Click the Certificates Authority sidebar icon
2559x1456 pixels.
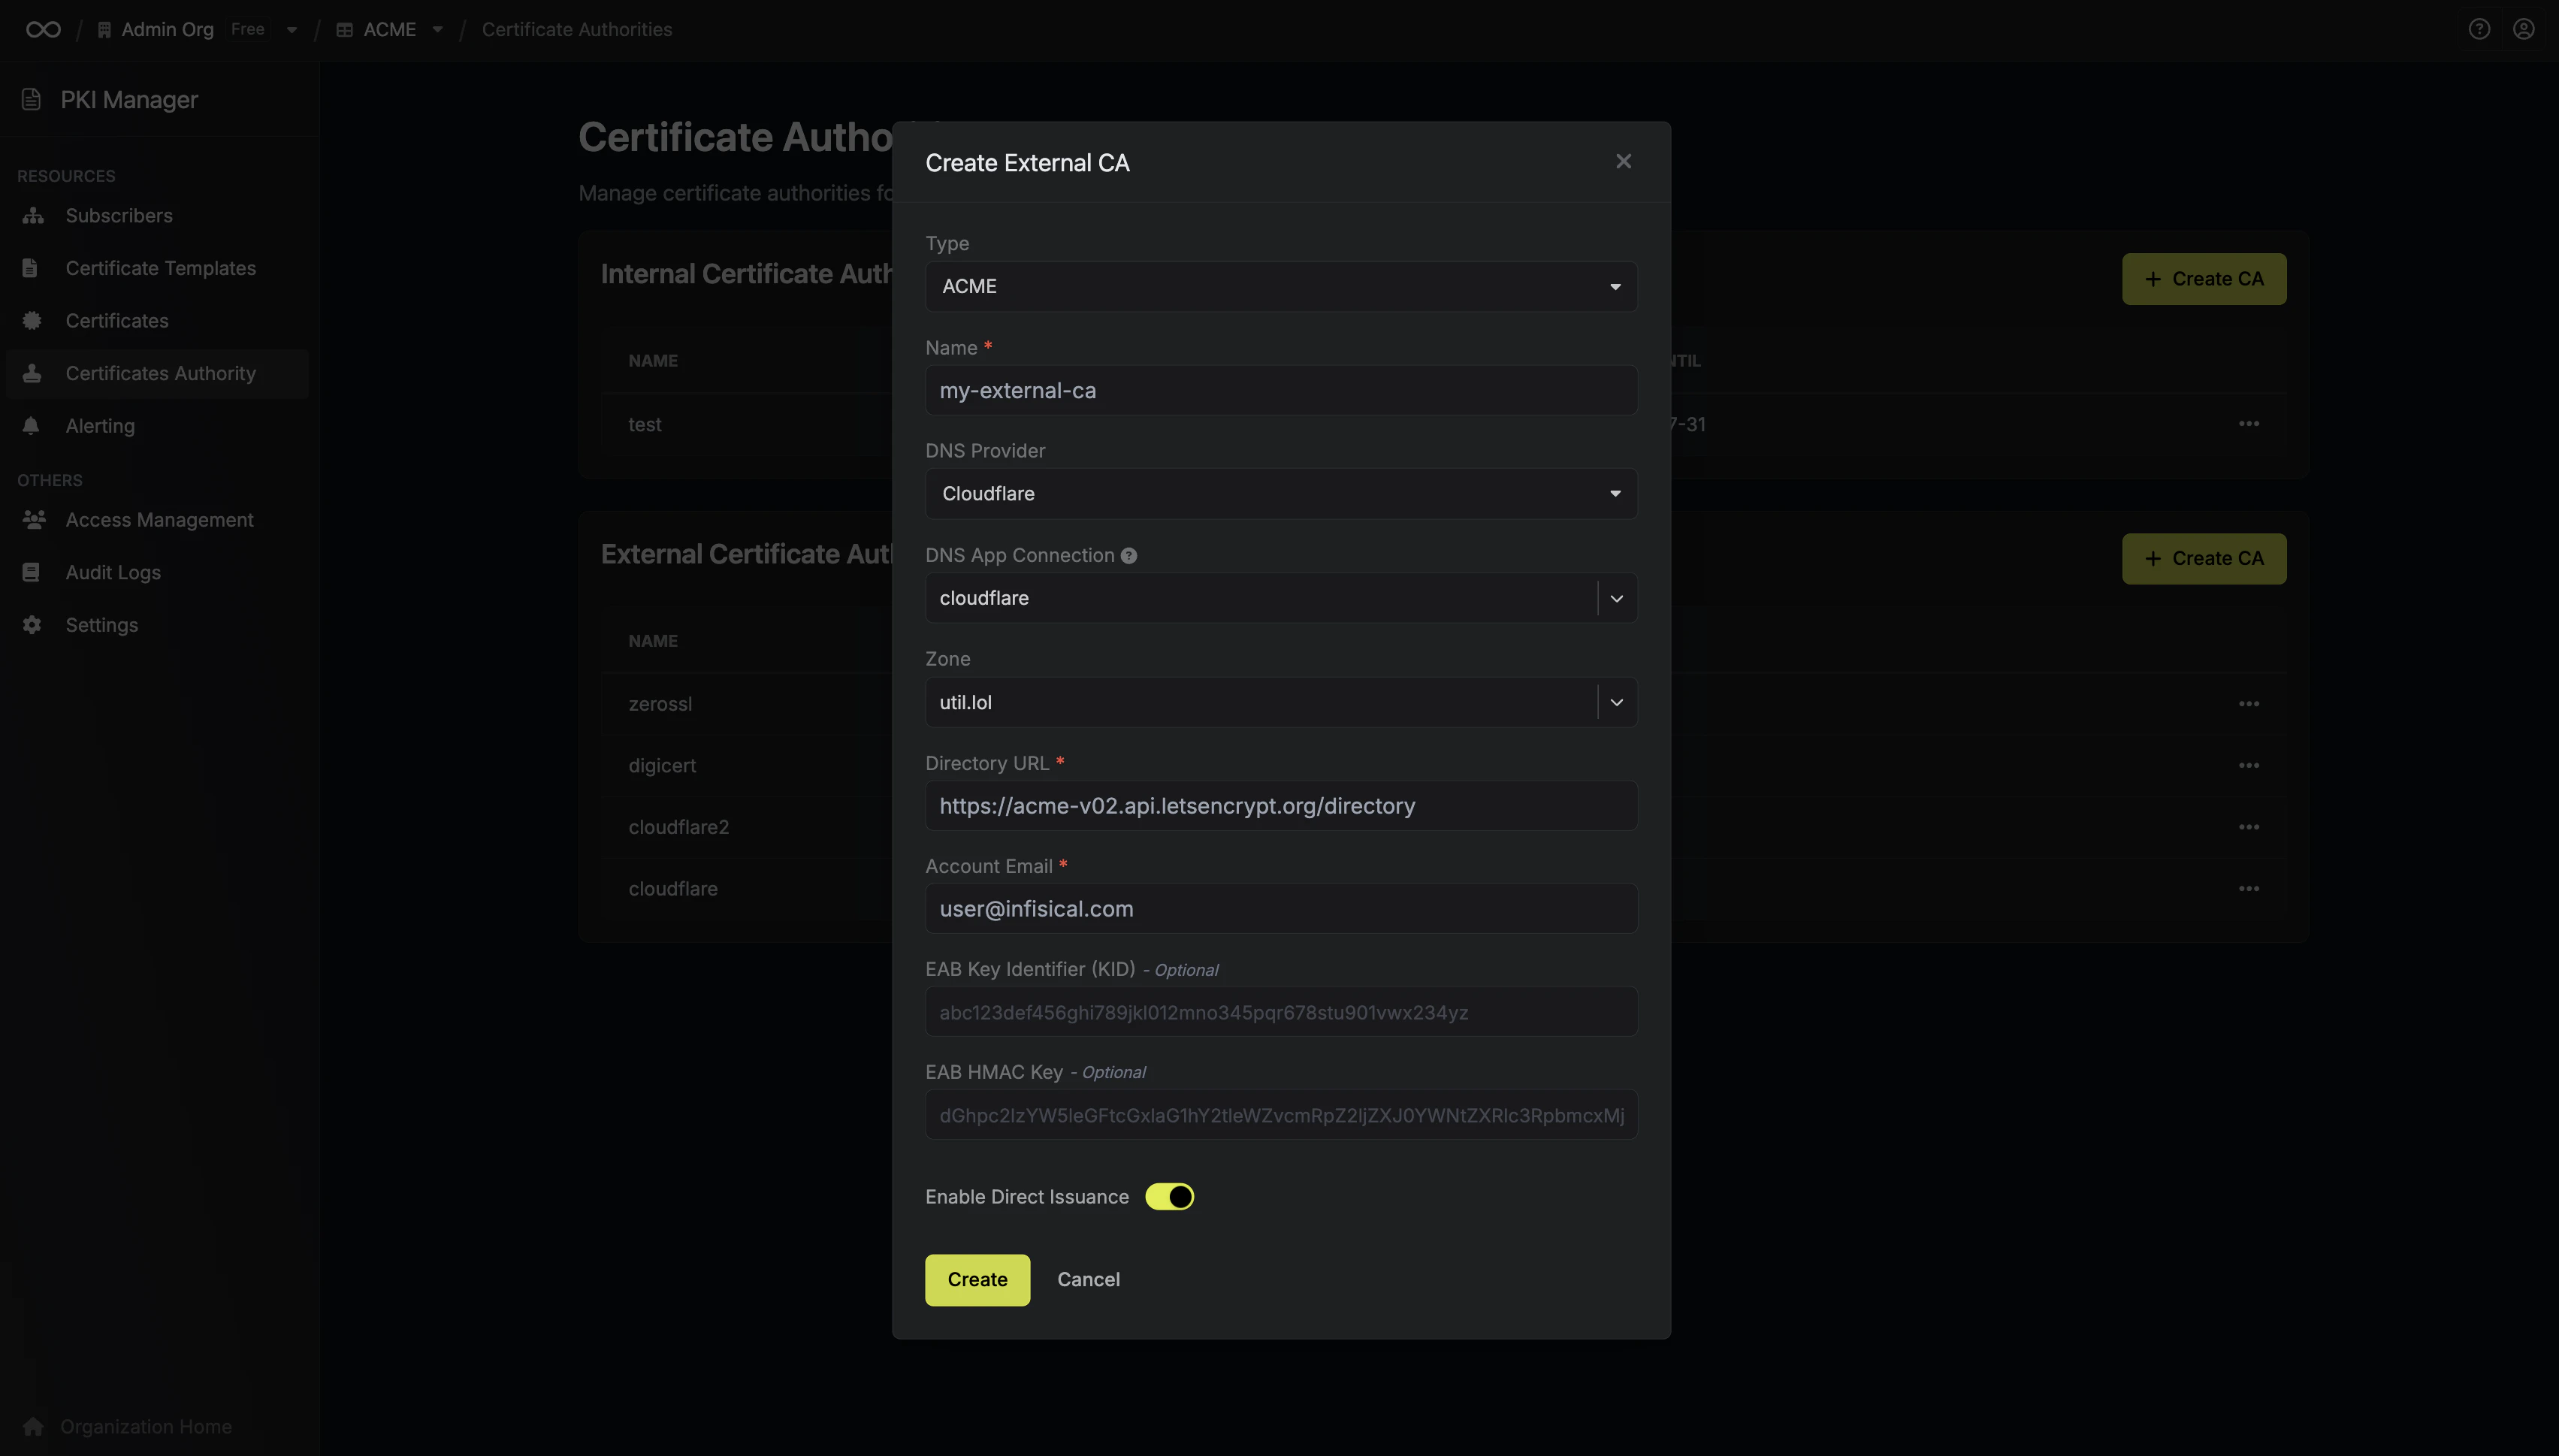coord(32,373)
